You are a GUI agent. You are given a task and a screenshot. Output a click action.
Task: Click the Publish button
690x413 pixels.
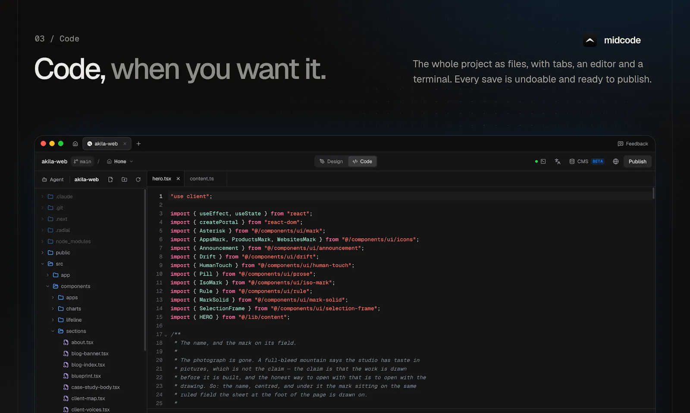(637, 161)
